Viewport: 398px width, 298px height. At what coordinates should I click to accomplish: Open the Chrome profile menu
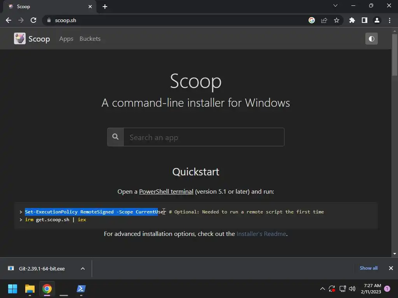(377, 20)
